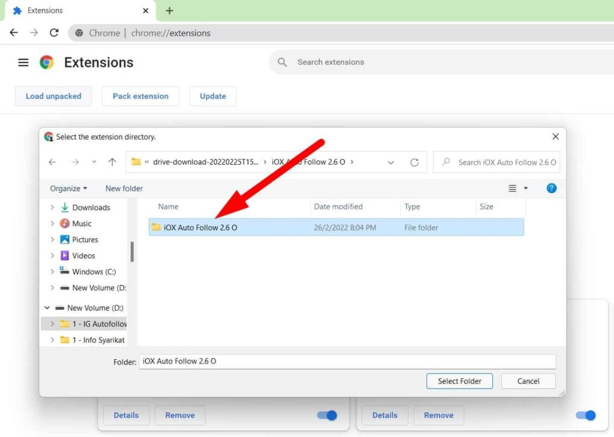
Task: Click the site info icon before Chrome
Action: click(x=79, y=33)
